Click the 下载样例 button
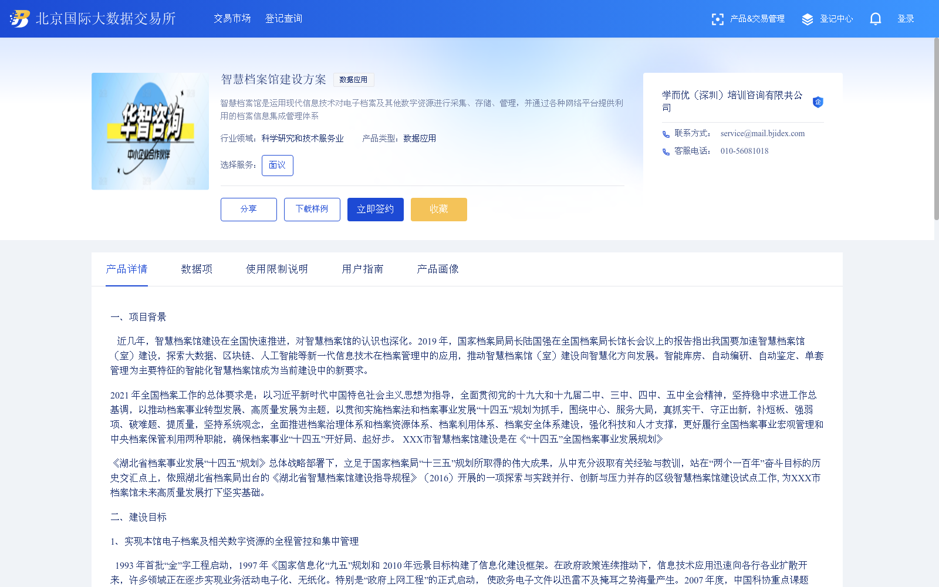The width and height of the screenshot is (939, 587). (x=312, y=210)
